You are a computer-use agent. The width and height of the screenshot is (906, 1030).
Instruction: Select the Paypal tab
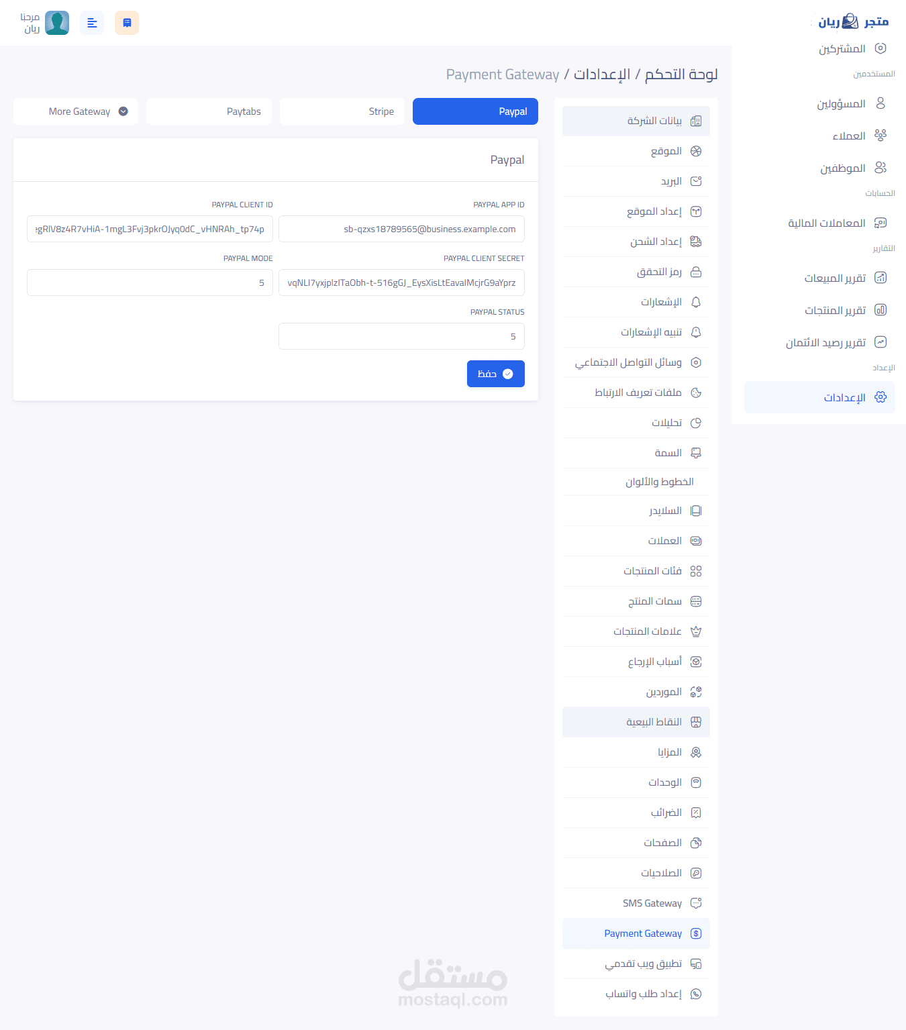[475, 111]
